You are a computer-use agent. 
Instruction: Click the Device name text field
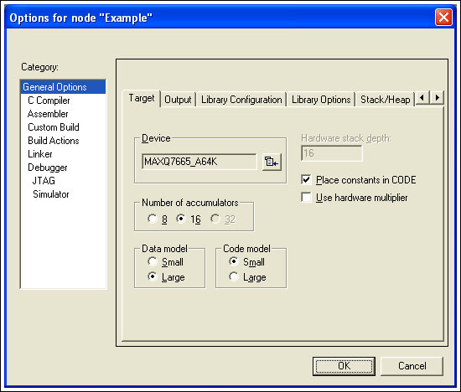[x=199, y=162]
